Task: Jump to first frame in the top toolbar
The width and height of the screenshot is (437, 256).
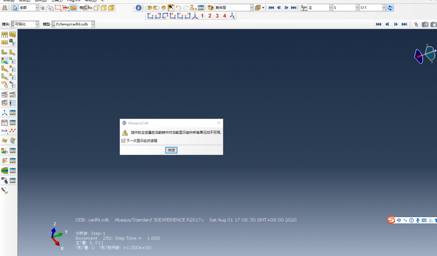Action: click(271, 8)
